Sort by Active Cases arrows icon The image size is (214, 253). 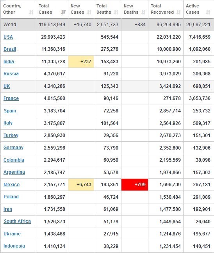208,12
